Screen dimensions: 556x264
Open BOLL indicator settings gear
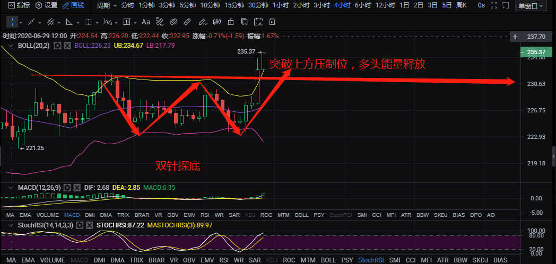[57, 46]
